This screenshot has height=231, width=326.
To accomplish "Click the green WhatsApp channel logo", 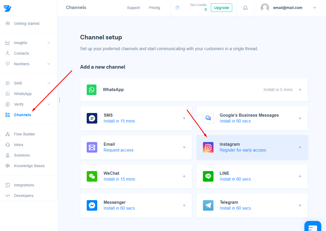I will tap(91, 90).
